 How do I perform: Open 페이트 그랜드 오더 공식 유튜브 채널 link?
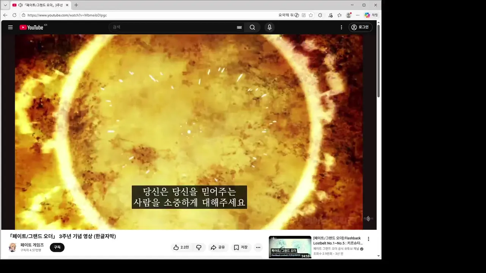(336, 249)
